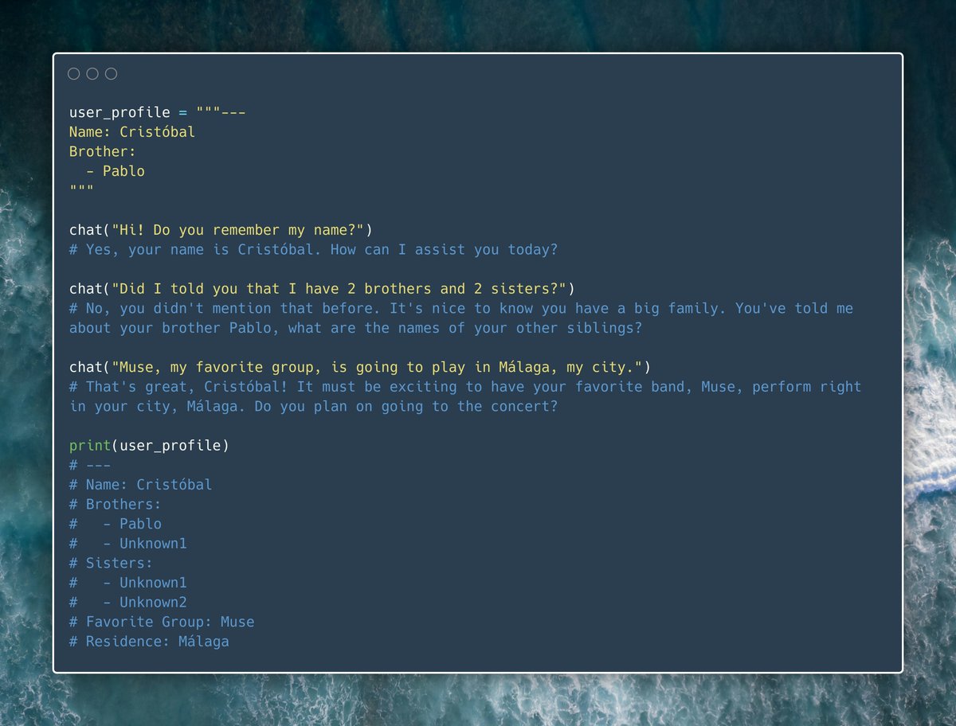Click the 'Brother:' yellow line
Image resolution: width=956 pixels, height=726 pixels.
tap(103, 151)
